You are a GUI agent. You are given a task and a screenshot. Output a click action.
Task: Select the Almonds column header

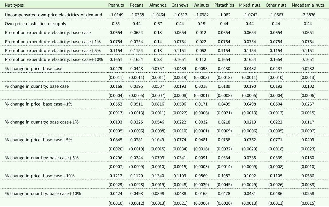pos(158,5)
